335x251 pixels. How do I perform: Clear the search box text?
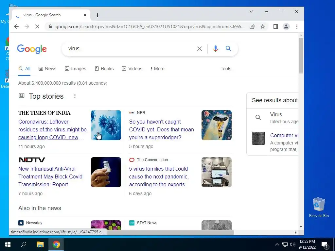[200, 49]
